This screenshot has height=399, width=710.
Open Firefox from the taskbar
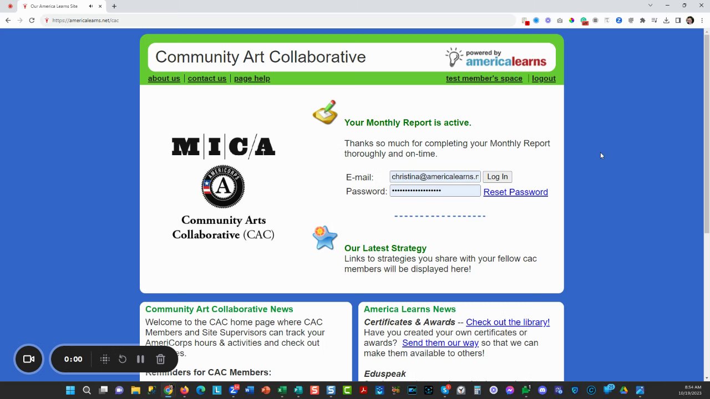pyautogui.click(x=184, y=390)
